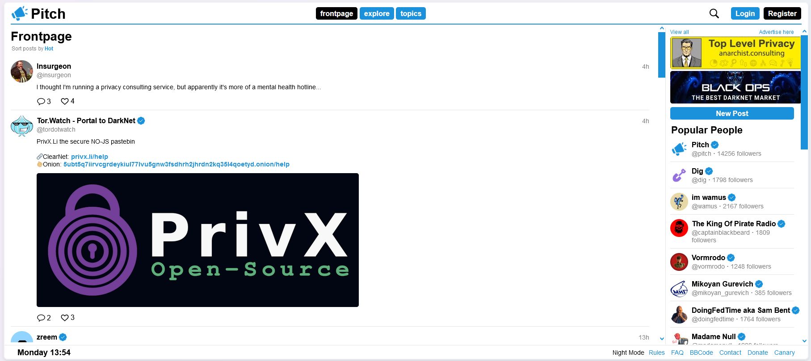Image resolution: width=811 pixels, height=361 pixels.
Task: Change sort order from Hot
Action: 49,49
